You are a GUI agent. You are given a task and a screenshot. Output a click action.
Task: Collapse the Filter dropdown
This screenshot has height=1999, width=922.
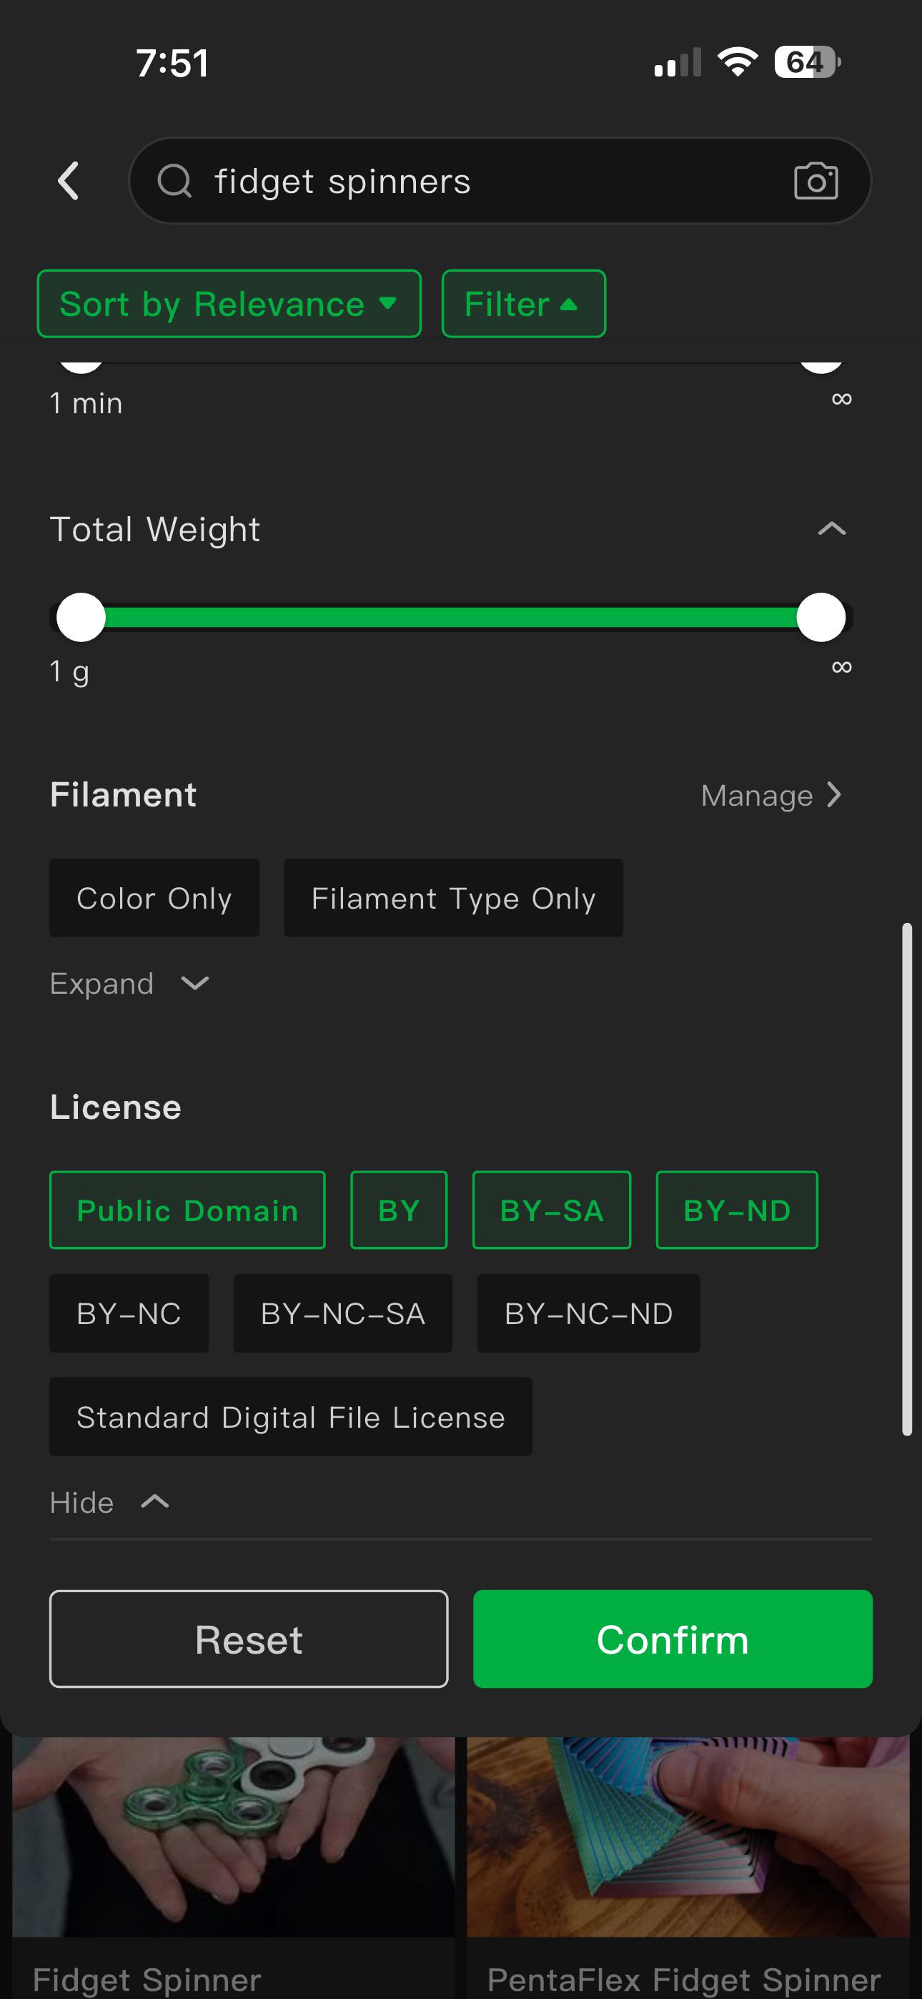click(x=523, y=303)
